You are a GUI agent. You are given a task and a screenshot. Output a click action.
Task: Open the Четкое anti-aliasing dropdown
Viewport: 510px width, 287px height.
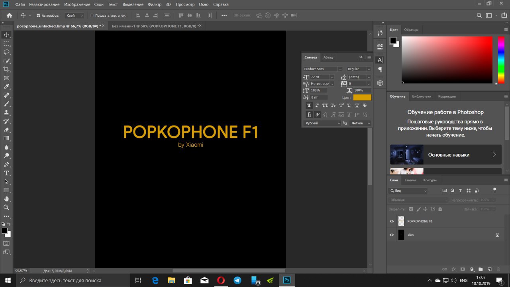360,124
